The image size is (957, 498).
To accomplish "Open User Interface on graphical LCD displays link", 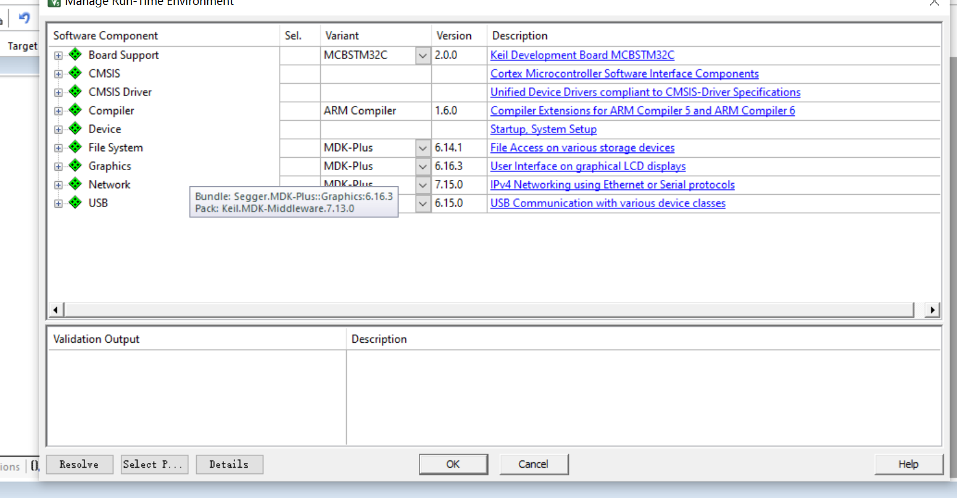I will (588, 166).
